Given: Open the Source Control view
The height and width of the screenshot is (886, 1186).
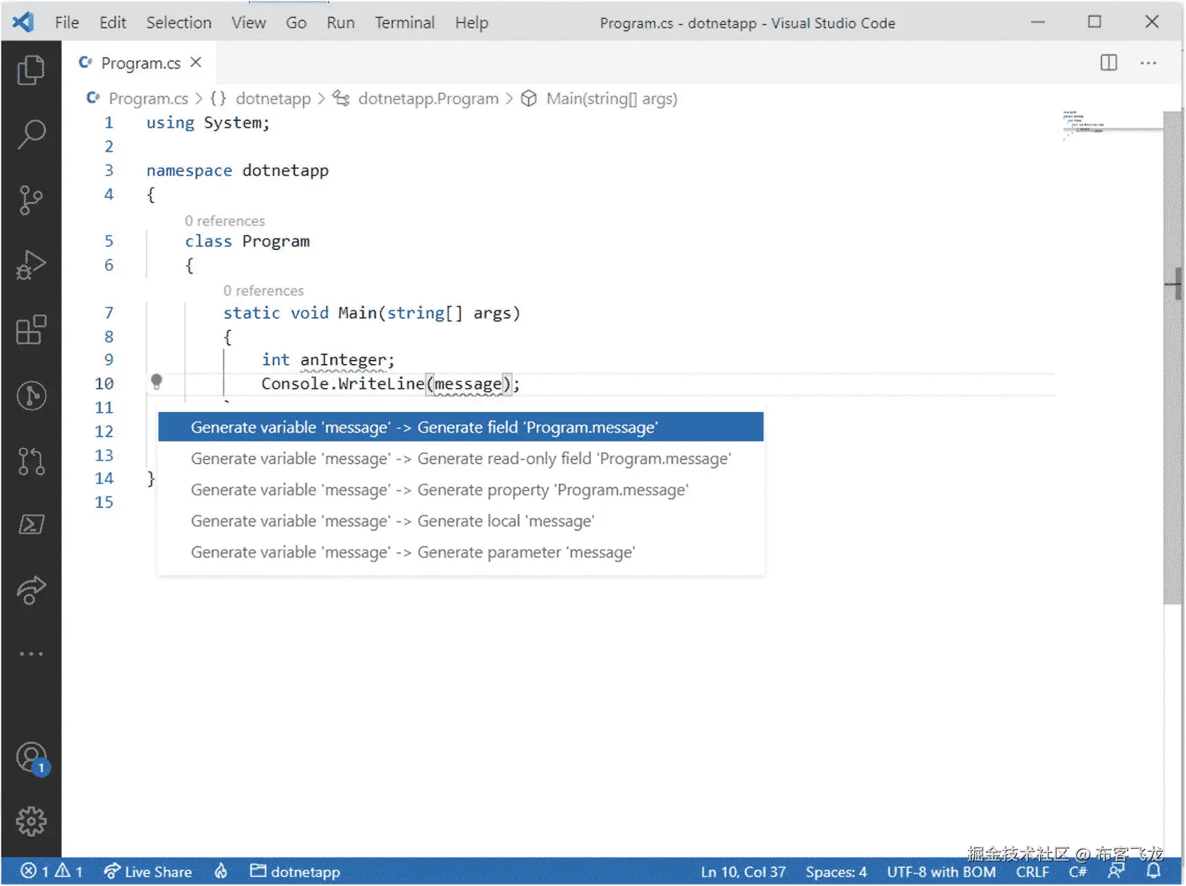Looking at the screenshot, I should (31, 200).
